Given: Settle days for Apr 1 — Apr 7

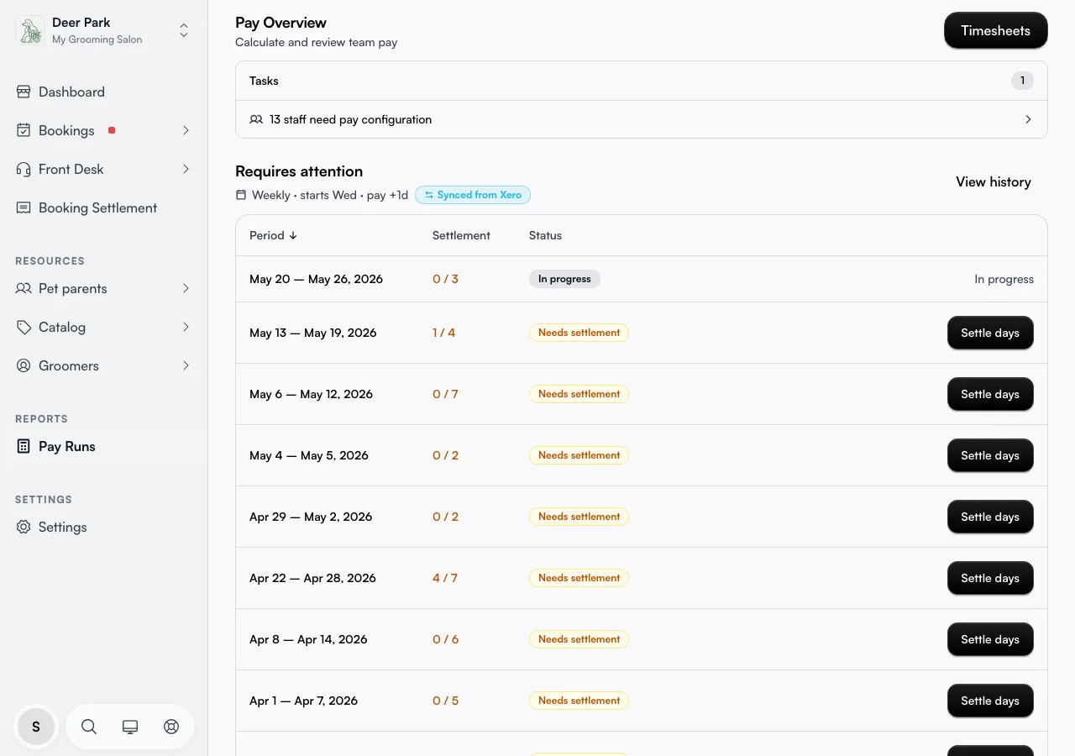Looking at the screenshot, I should [x=990, y=701].
